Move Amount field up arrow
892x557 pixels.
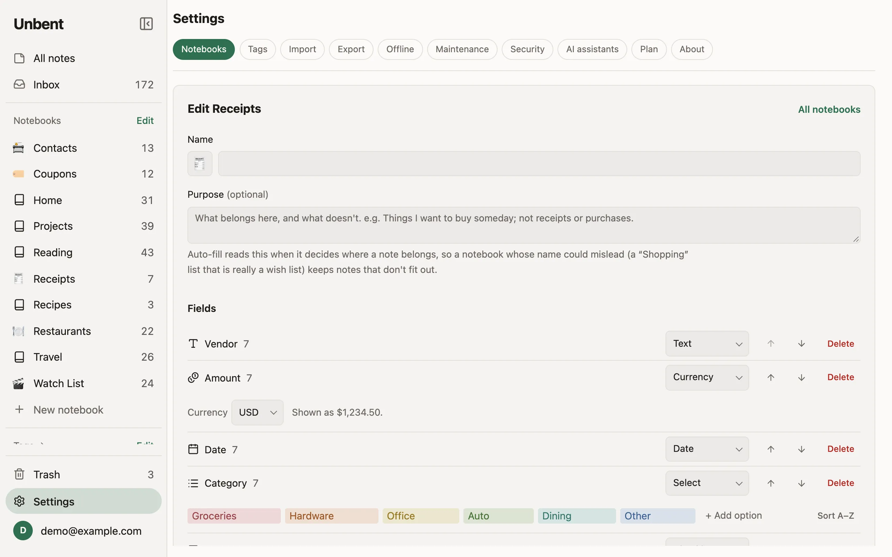(771, 378)
